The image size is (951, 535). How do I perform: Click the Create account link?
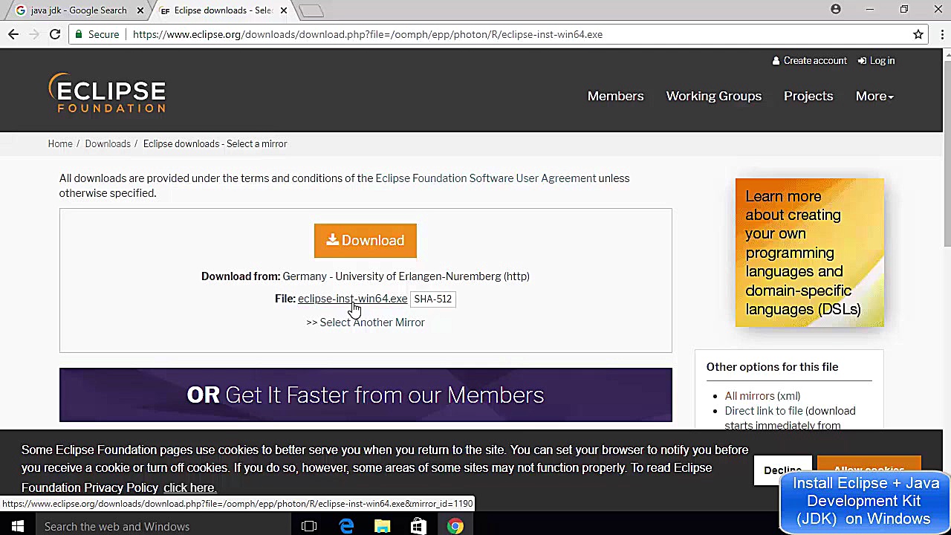tap(809, 61)
